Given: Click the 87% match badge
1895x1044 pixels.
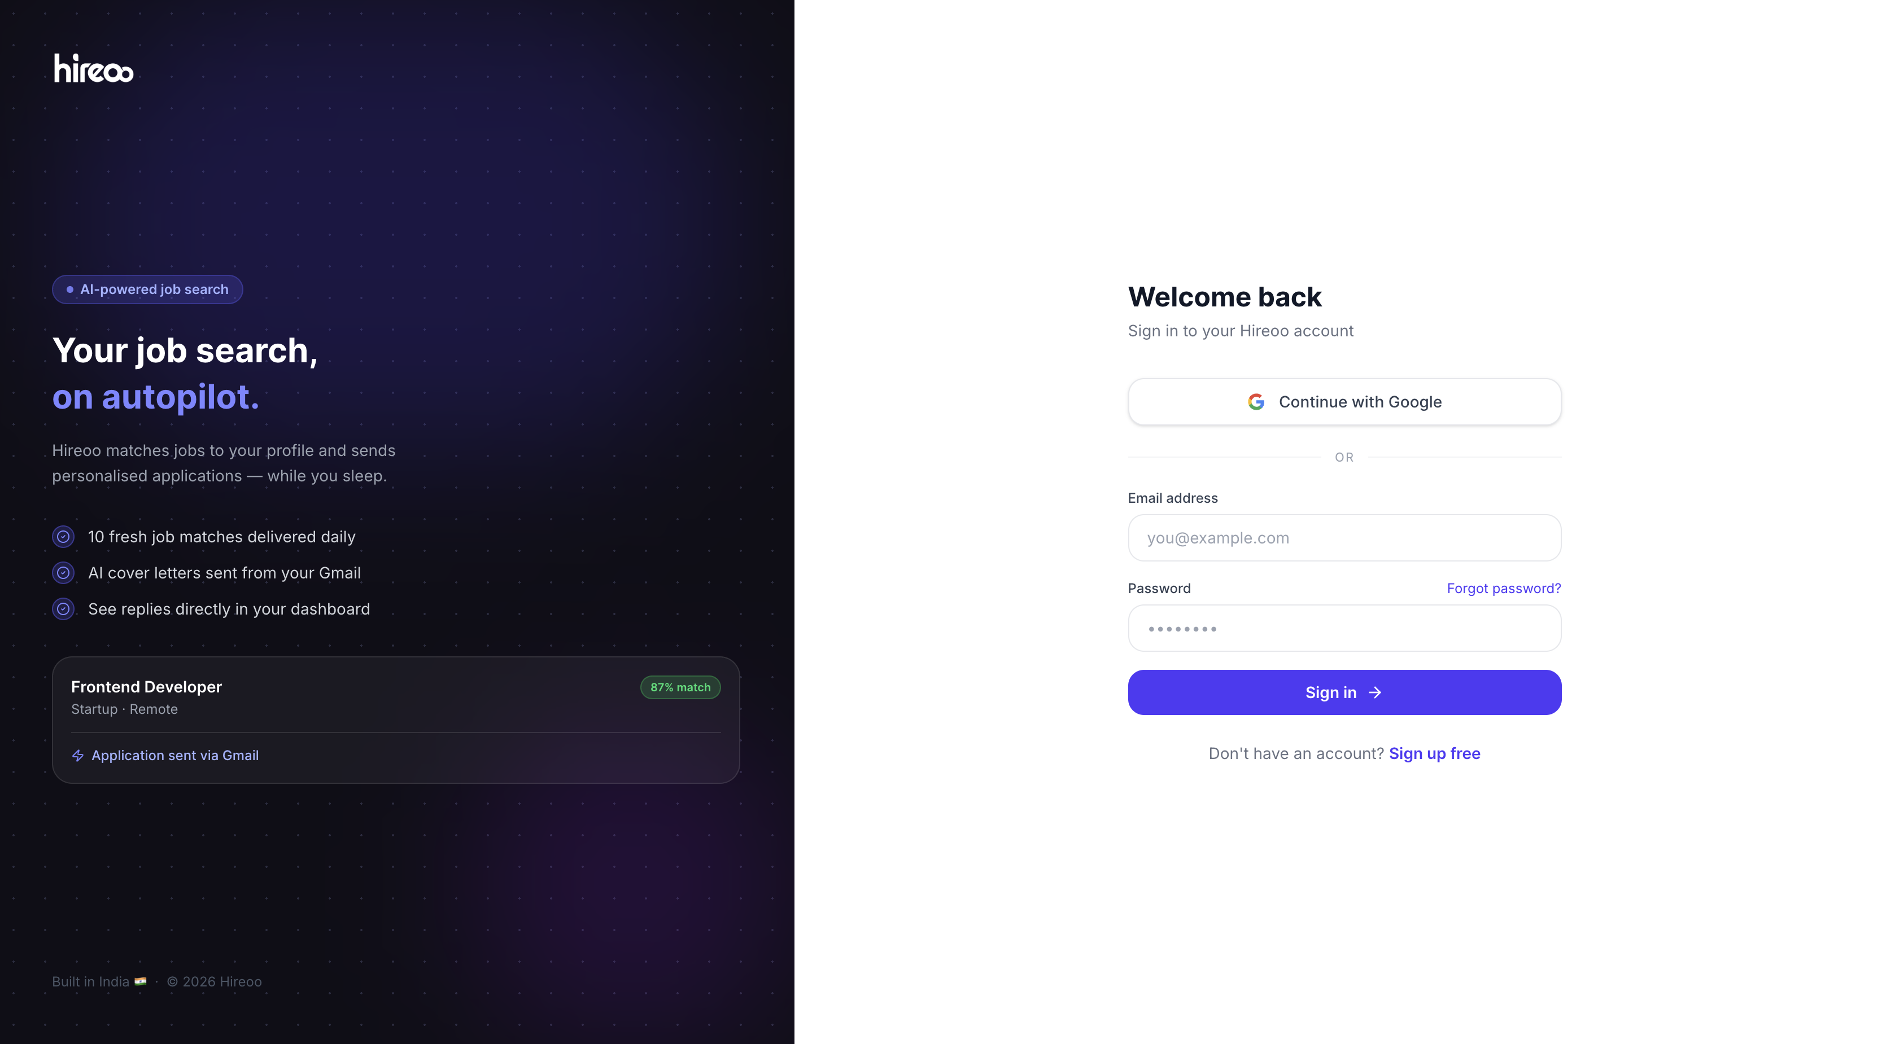Looking at the screenshot, I should [x=680, y=687].
